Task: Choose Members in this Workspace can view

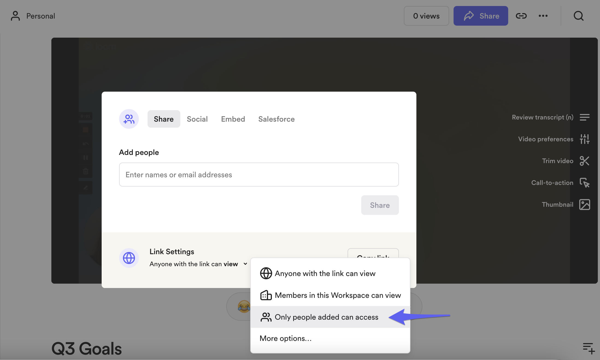Action: point(337,295)
